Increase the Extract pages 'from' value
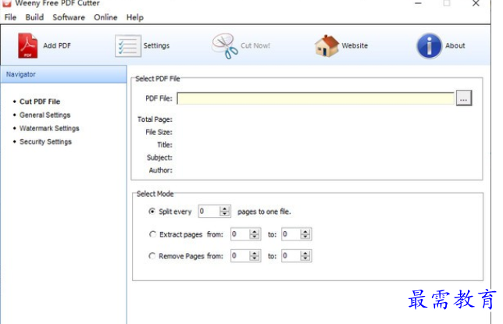 tap(255, 232)
